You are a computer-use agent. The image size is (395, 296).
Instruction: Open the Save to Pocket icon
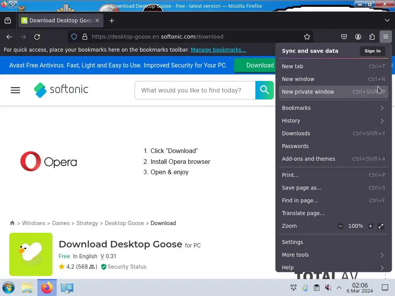coord(344,37)
